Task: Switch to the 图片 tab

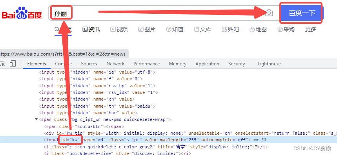Action: click(x=147, y=29)
